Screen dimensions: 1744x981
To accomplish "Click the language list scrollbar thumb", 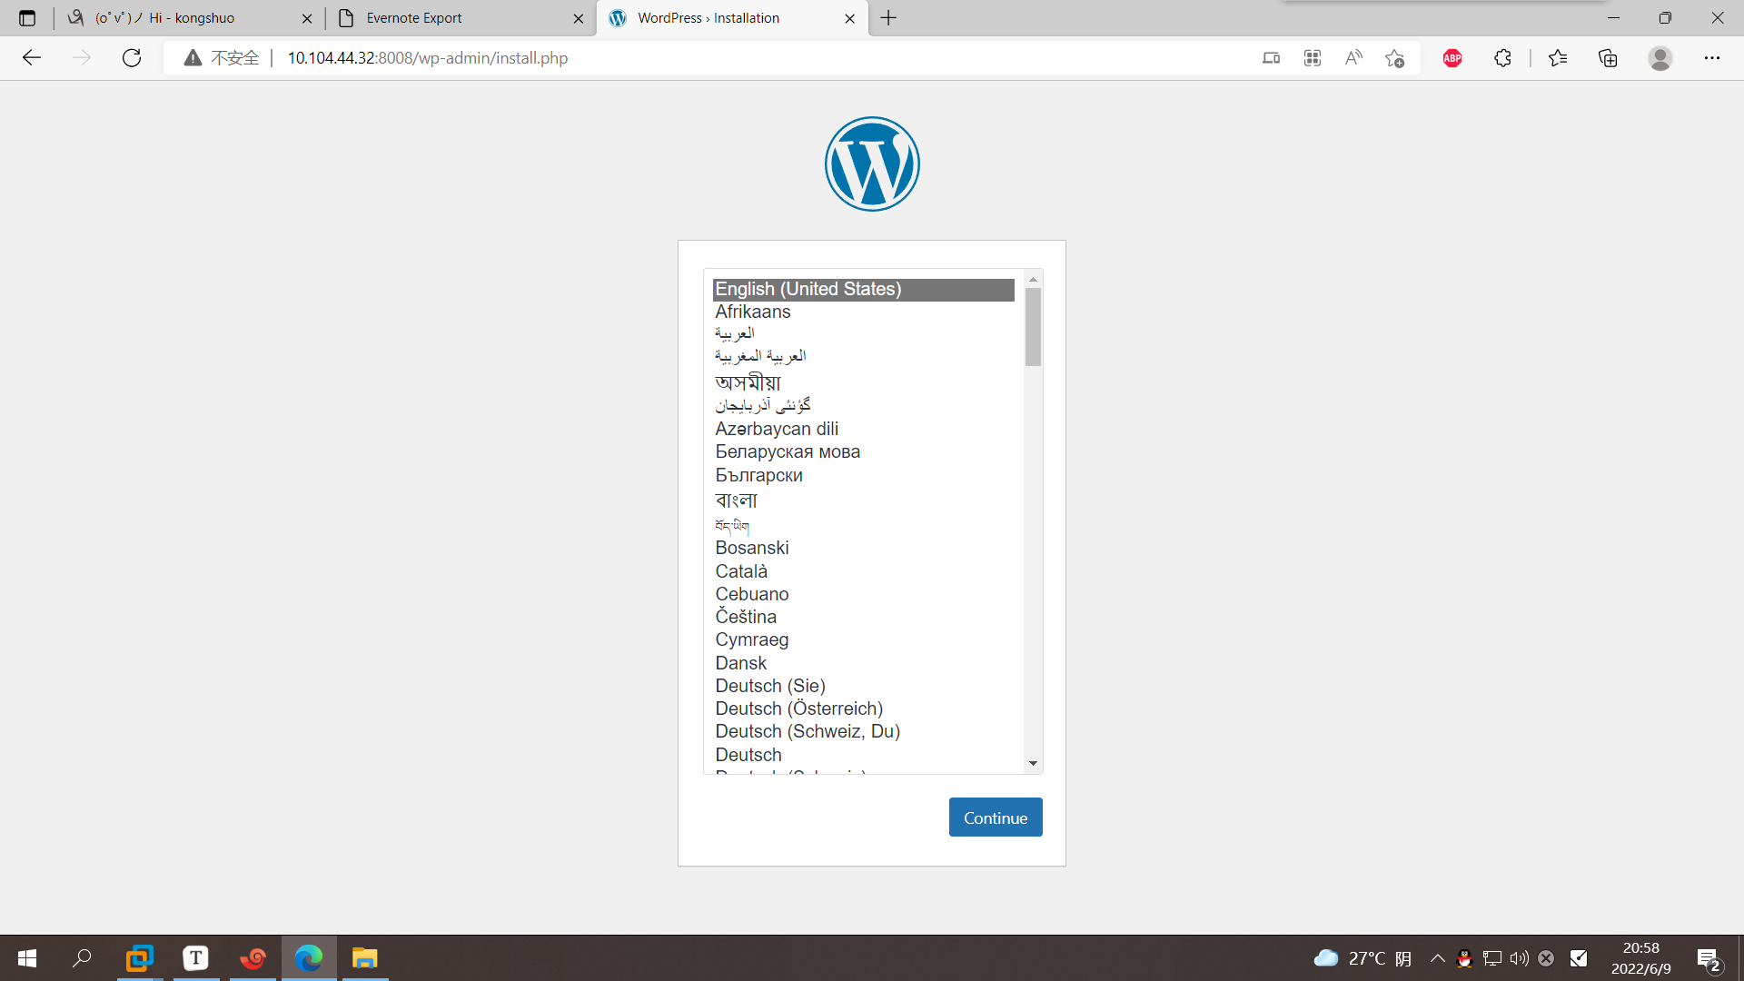I will click(1033, 327).
